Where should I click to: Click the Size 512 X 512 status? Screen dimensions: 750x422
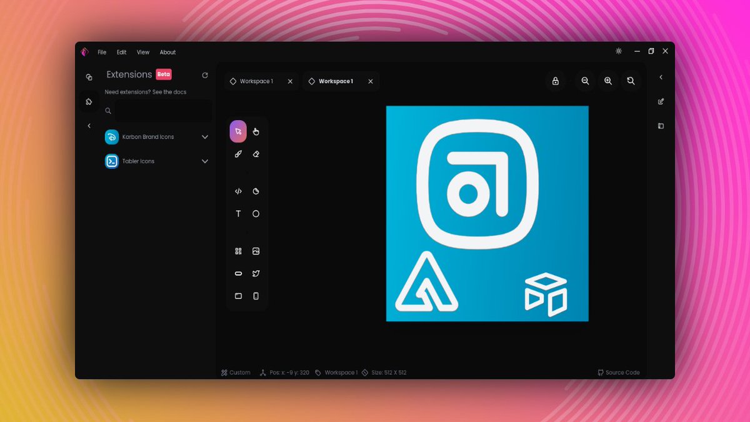click(x=384, y=373)
